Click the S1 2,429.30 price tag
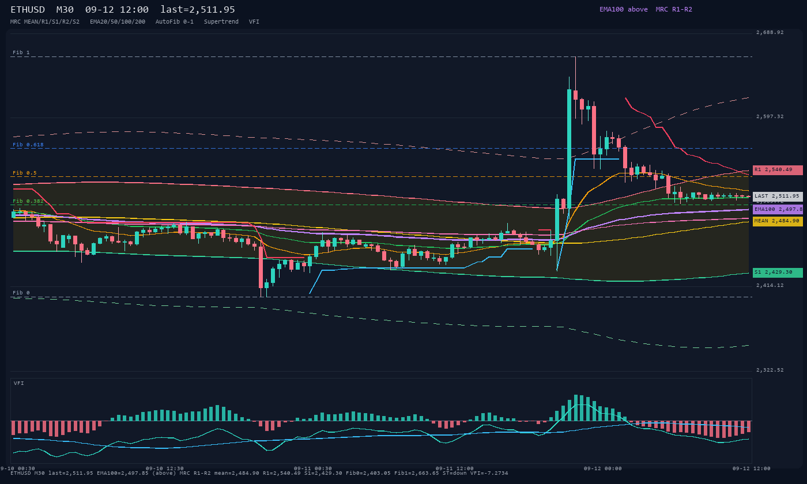The height and width of the screenshot is (484, 807). coord(778,273)
